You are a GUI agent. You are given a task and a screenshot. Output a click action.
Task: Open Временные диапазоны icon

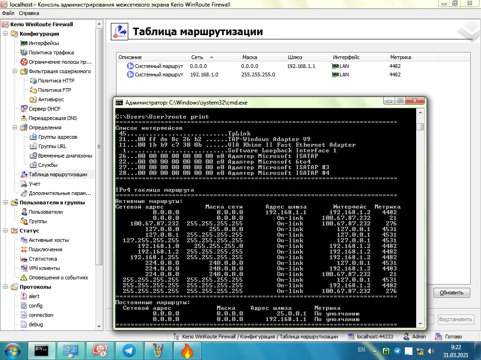point(33,156)
